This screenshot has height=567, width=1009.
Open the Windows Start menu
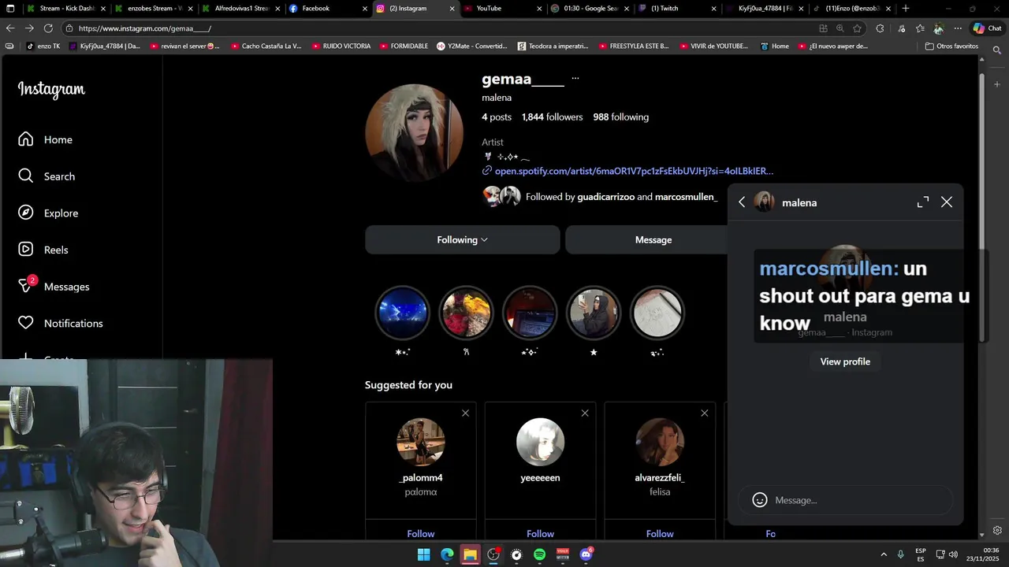tap(423, 554)
